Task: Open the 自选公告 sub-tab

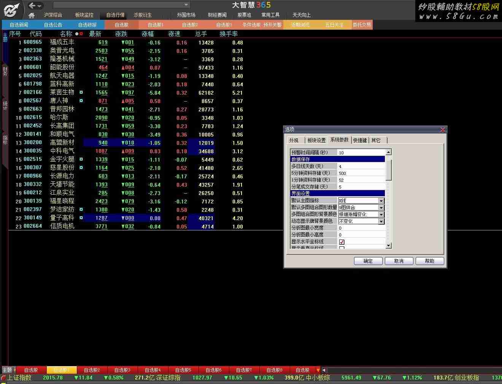Action: point(53,25)
